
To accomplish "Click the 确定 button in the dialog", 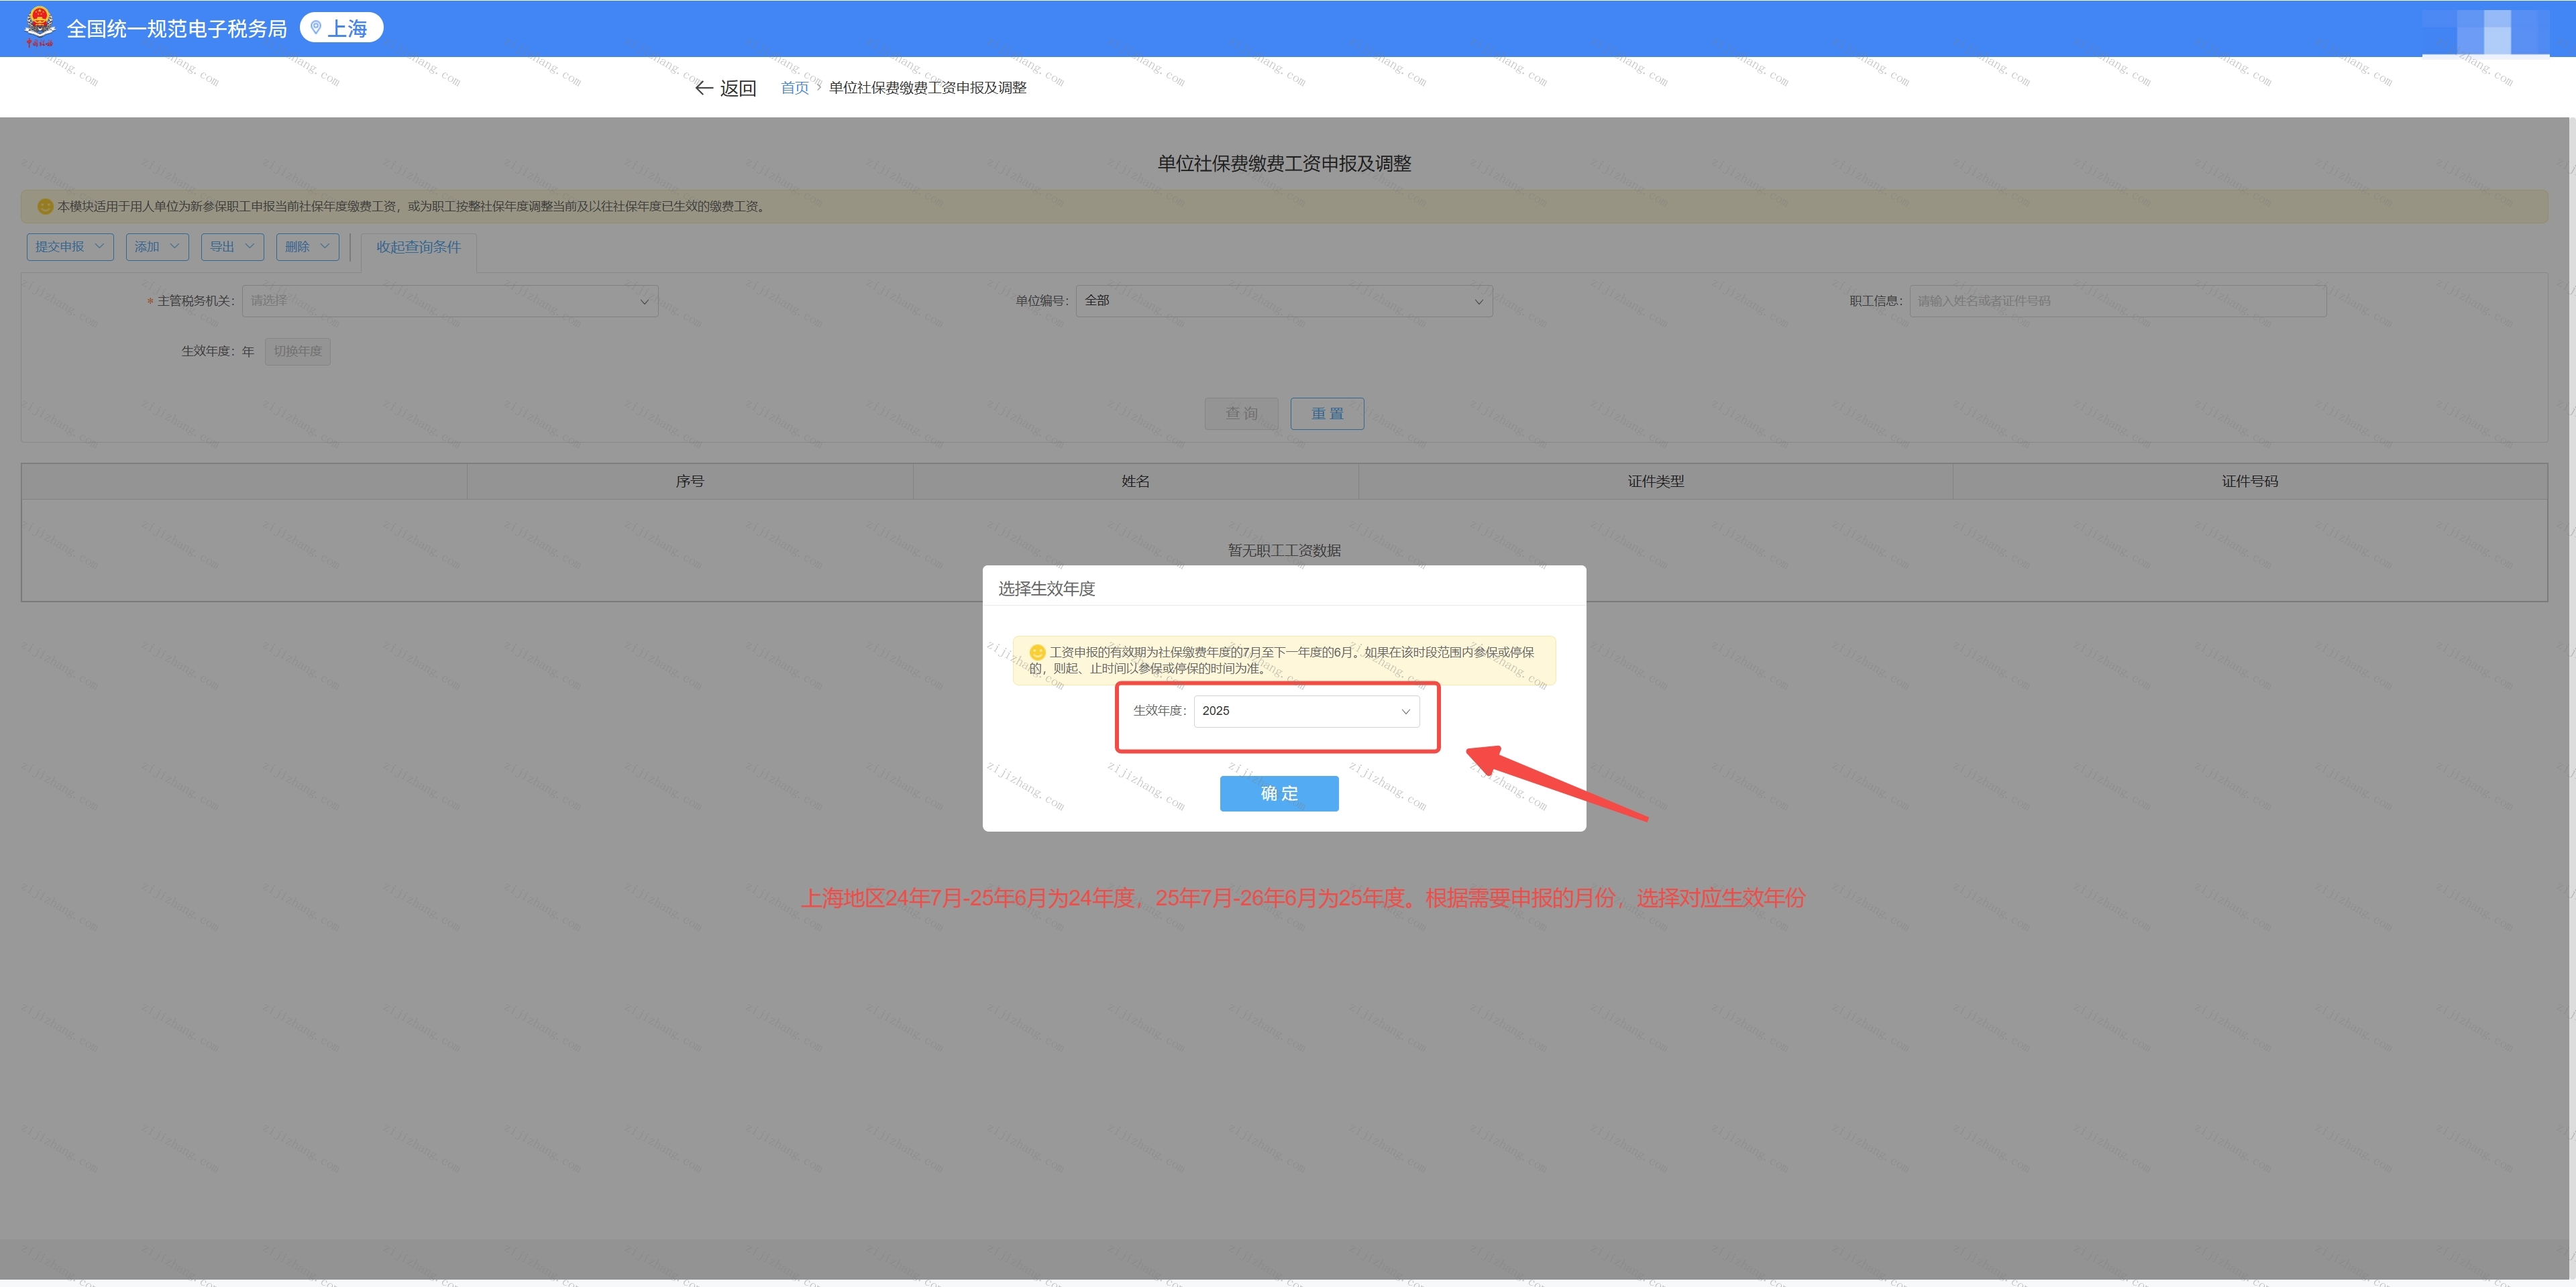I will [1279, 794].
